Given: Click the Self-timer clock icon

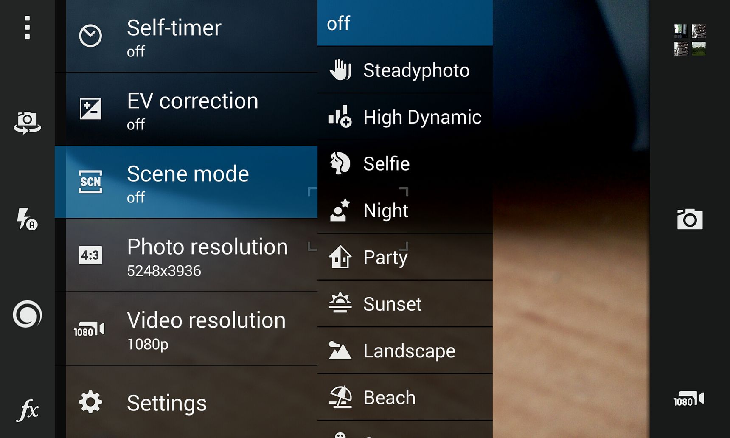Looking at the screenshot, I should coord(90,36).
